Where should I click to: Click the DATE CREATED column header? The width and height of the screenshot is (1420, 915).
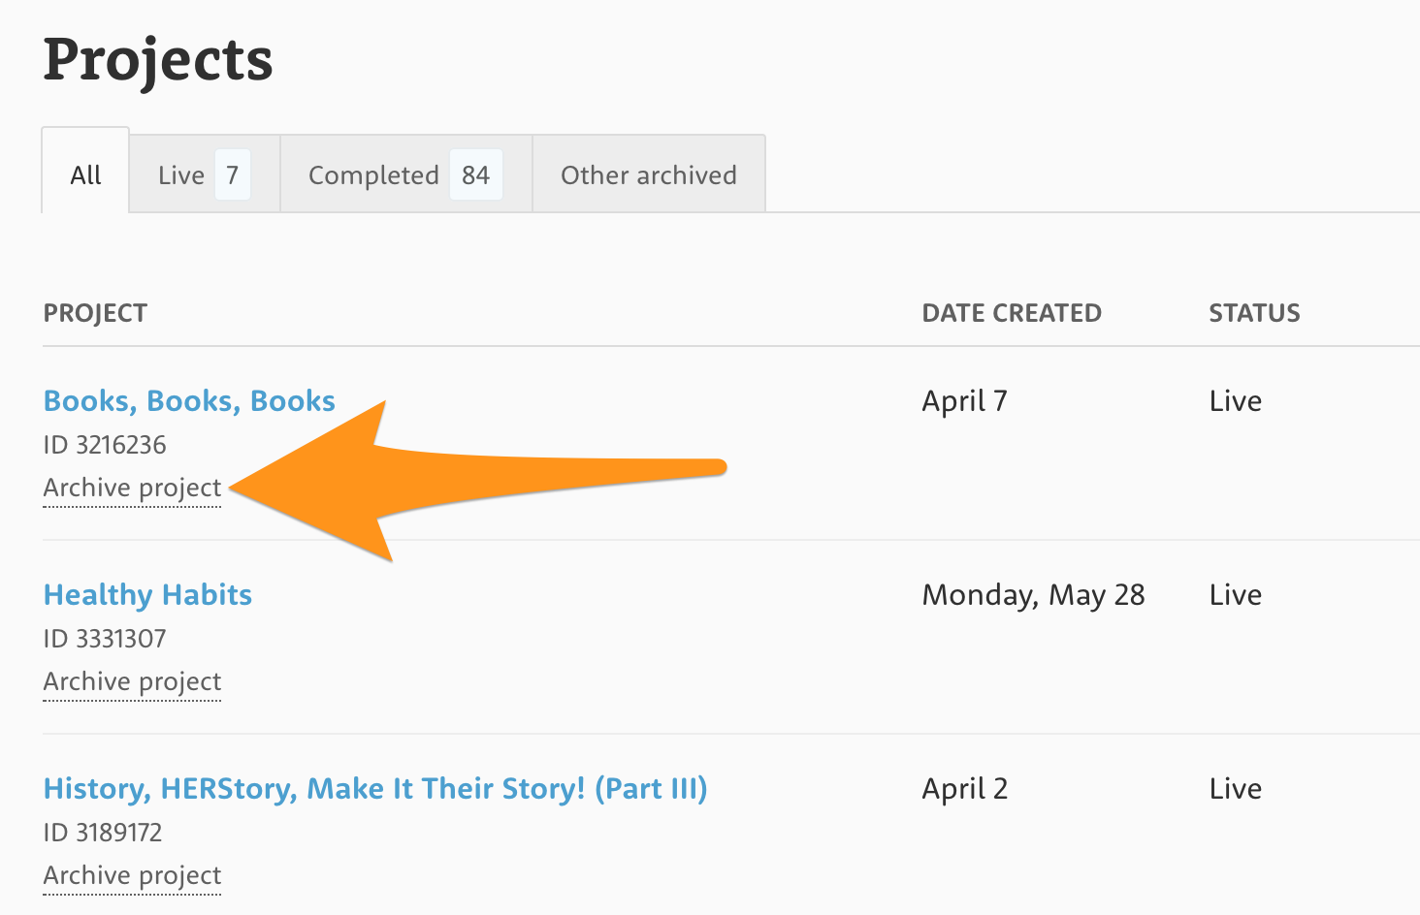click(1012, 313)
